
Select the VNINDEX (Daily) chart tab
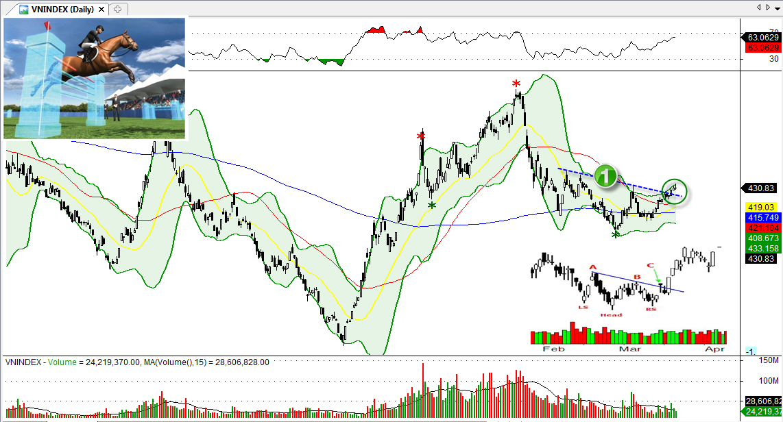coord(62,9)
